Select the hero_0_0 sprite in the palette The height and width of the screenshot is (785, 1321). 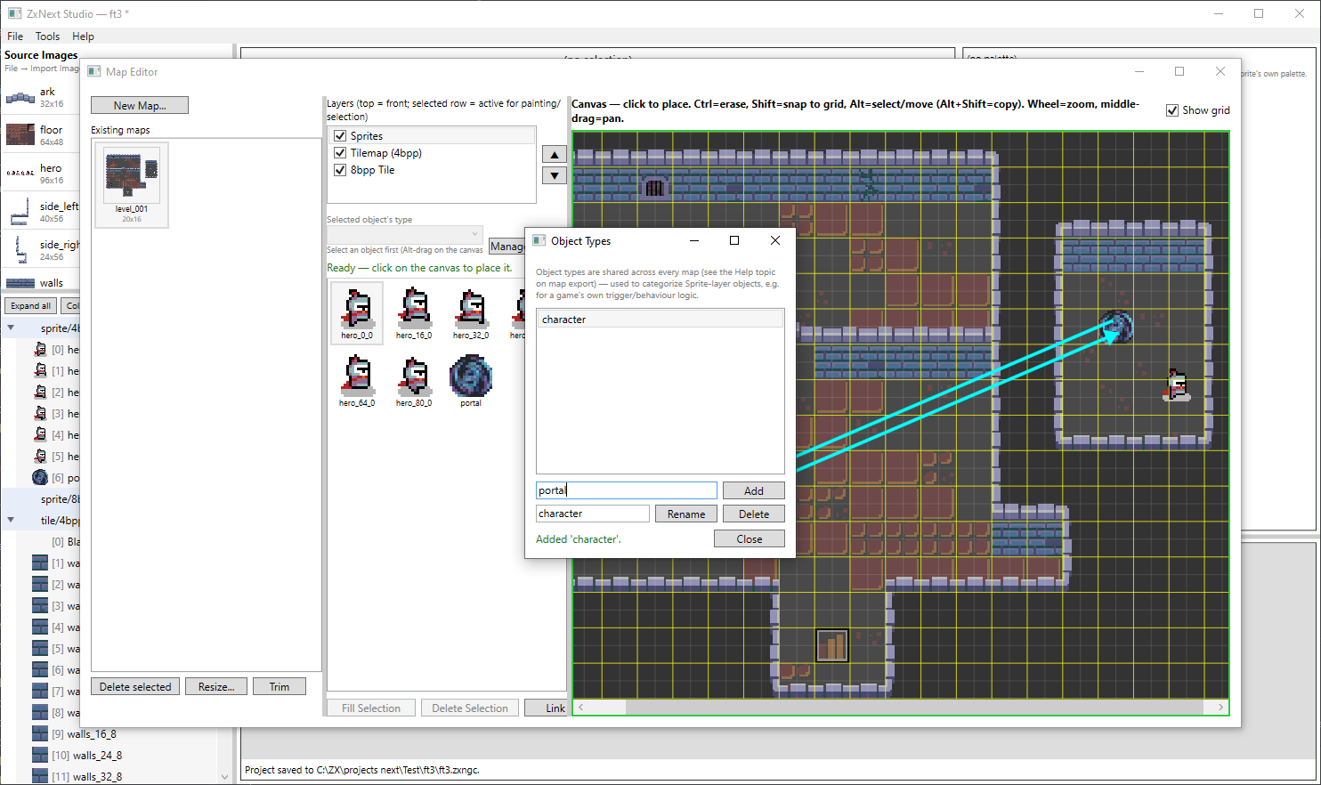click(x=357, y=312)
